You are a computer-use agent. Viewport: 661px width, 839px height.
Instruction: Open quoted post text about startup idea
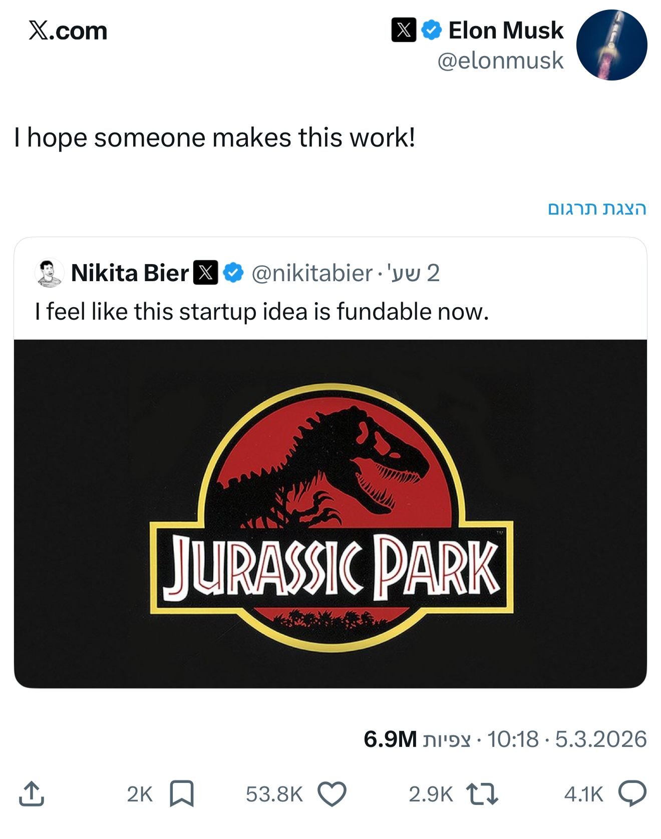point(261,311)
